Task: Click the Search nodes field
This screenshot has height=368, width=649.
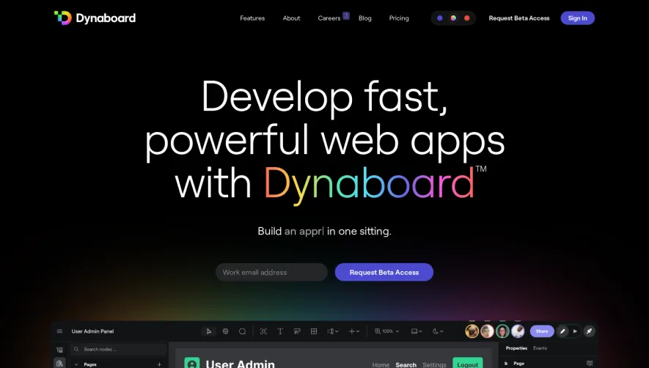Action: pyautogui.click(x=119, y=350)
